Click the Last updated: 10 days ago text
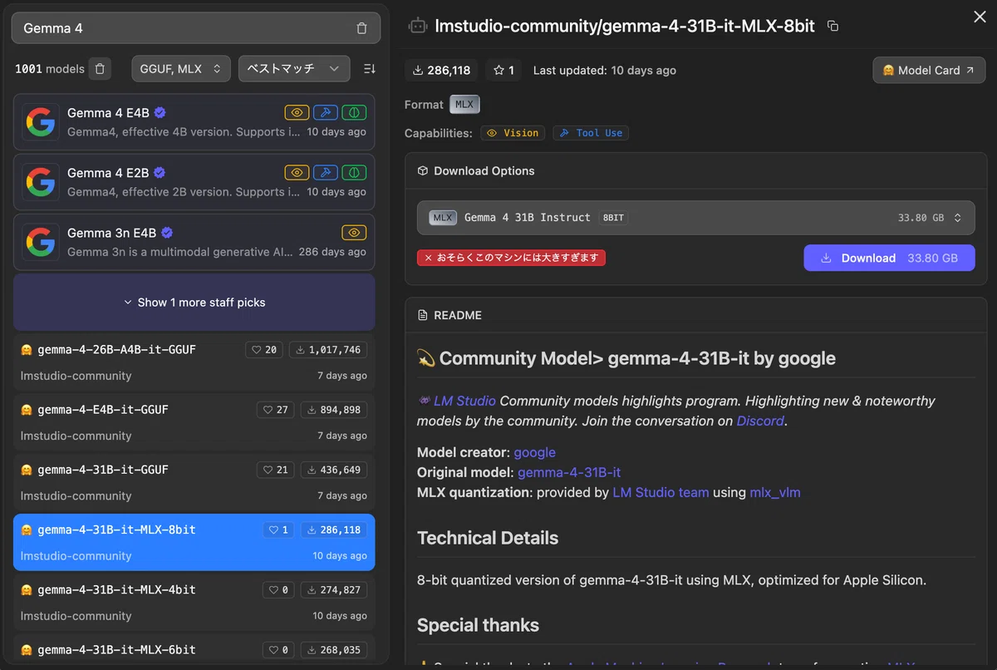997x670 pixels. [x=605, y=71]
